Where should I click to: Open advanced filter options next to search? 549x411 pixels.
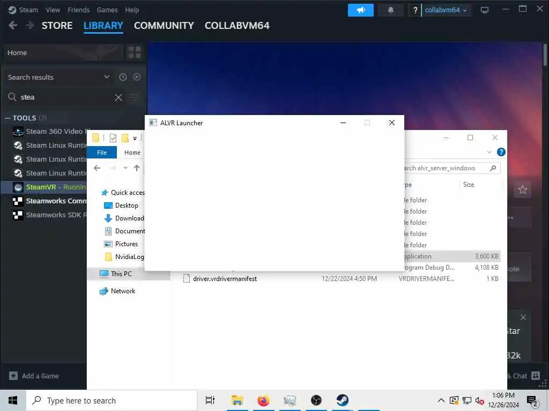(x=135, y=97)
